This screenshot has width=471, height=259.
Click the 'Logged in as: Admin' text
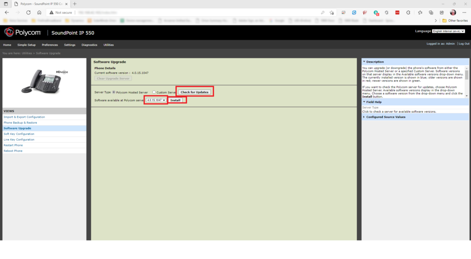click(440, 44)
